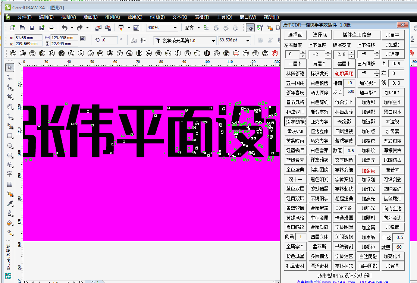The image size is (417, 283).
Task: Close the 张伟CDR plugin panel
Action: (x=402, y=25)
